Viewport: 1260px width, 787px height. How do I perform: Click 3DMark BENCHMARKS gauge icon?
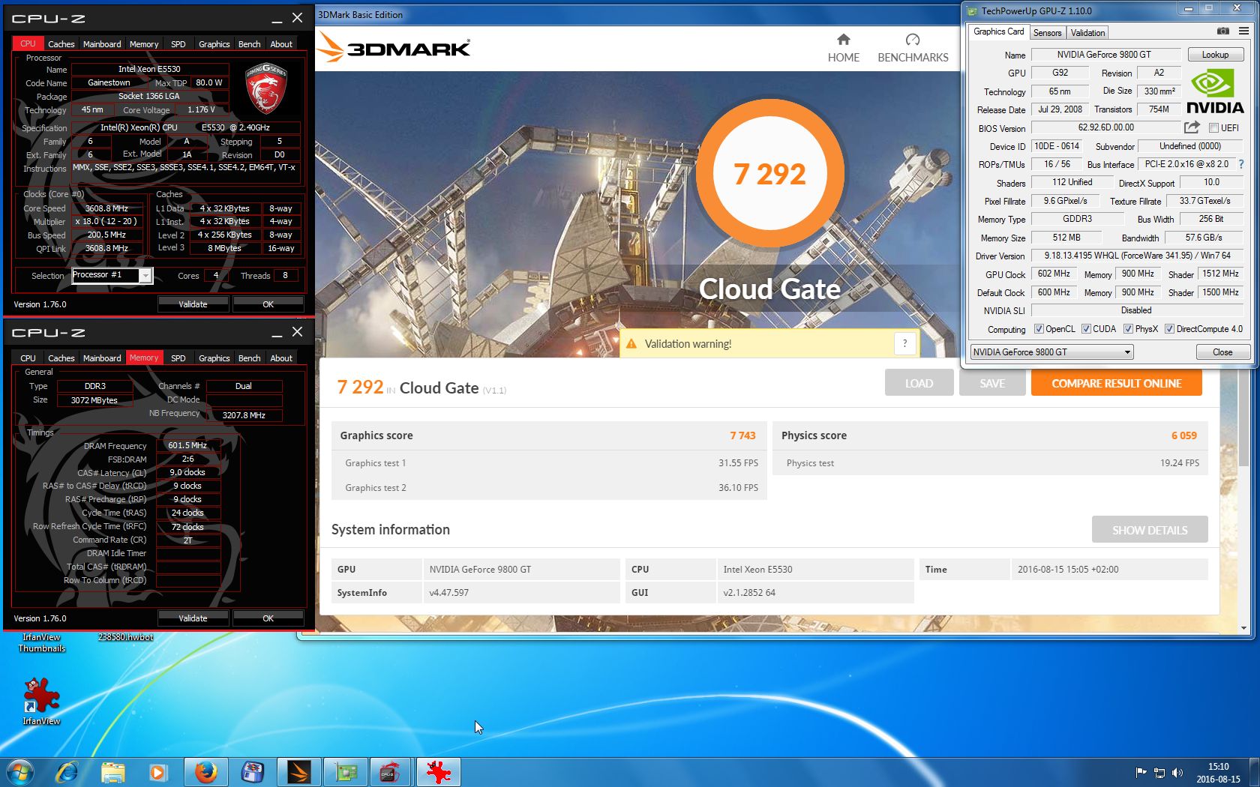pyautogui.click(x=913, y=40)
